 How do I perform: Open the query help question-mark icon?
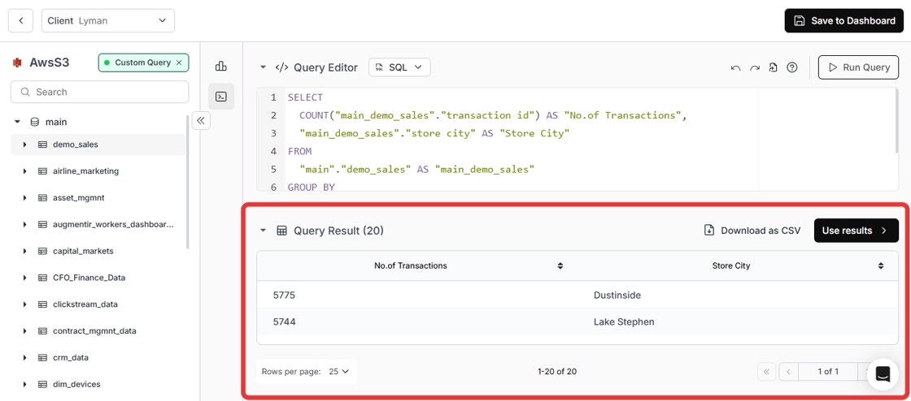(792, 68)
